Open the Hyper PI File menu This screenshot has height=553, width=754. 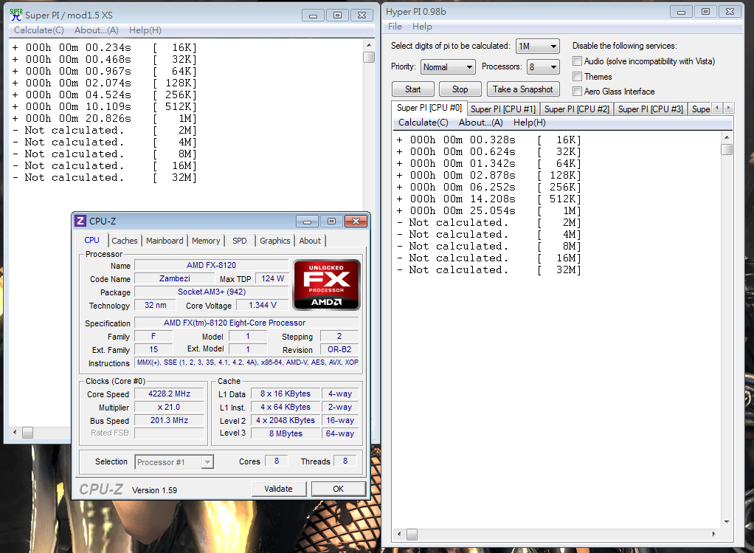point(395,27)
